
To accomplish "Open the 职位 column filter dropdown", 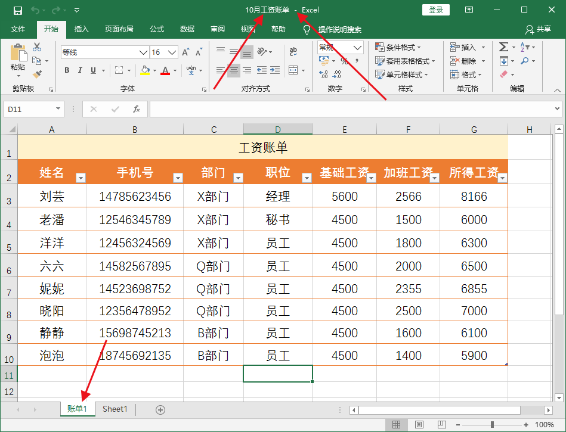I will tap(307, 178).
